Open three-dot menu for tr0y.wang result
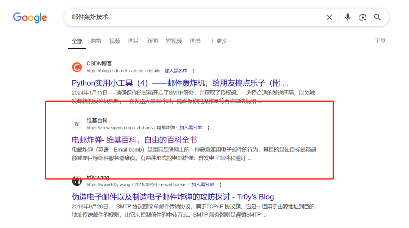 (220, 185)
